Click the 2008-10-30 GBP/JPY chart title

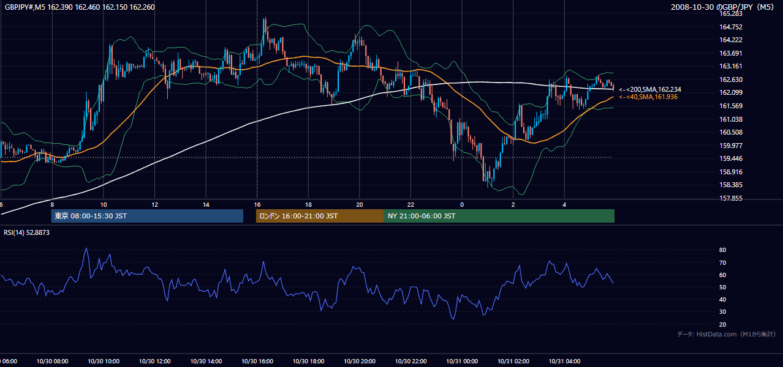724,7
